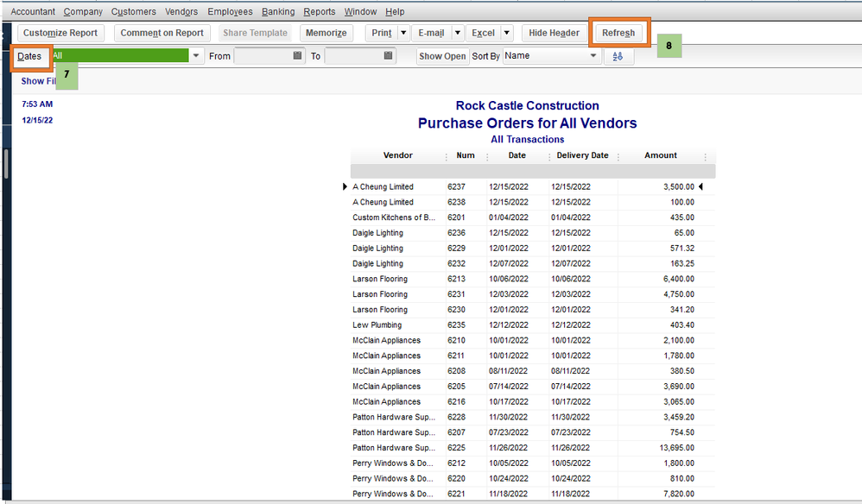Image resolution: width=862 pixels, height=504 pixels.
Task: Click Comment on Report button
Action: pos(162,33)
